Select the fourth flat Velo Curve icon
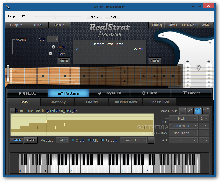This screenshot has height=182, width=221. 206,111
